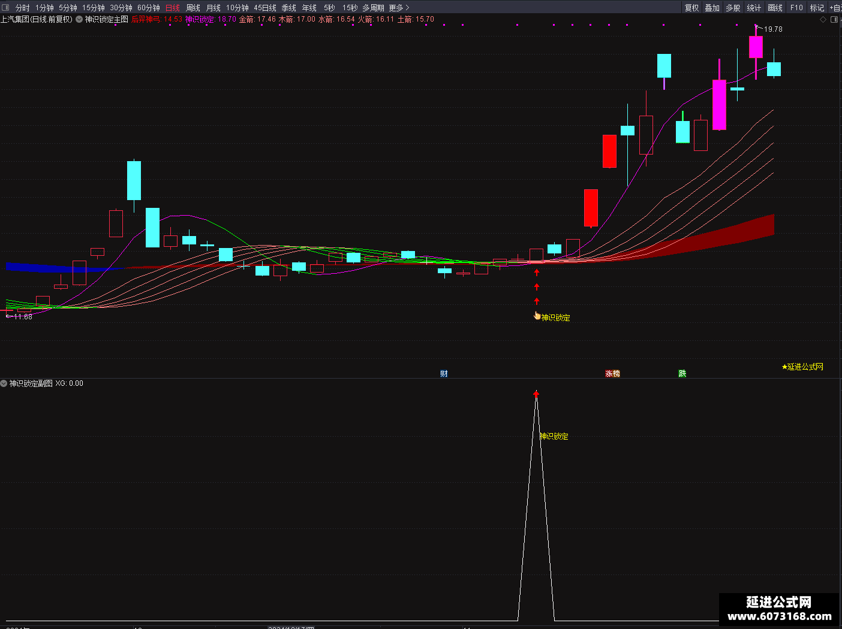Click the left panel toggle icon before 分时
Screen dimensions: 842x629
pyautogui.click(x=6, y=7)
